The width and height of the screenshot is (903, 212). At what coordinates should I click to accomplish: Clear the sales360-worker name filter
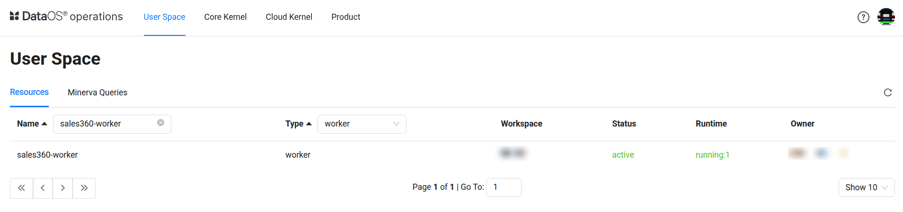click(161, 123)
